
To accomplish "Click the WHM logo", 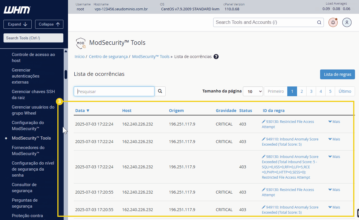I will (17, 10).
